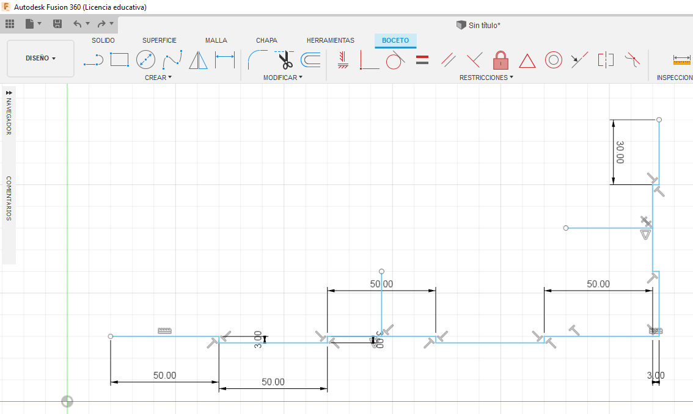Select the free endpoint of the horizontal stub line
This screenshot has width=693, height=414.
point(566,228)
